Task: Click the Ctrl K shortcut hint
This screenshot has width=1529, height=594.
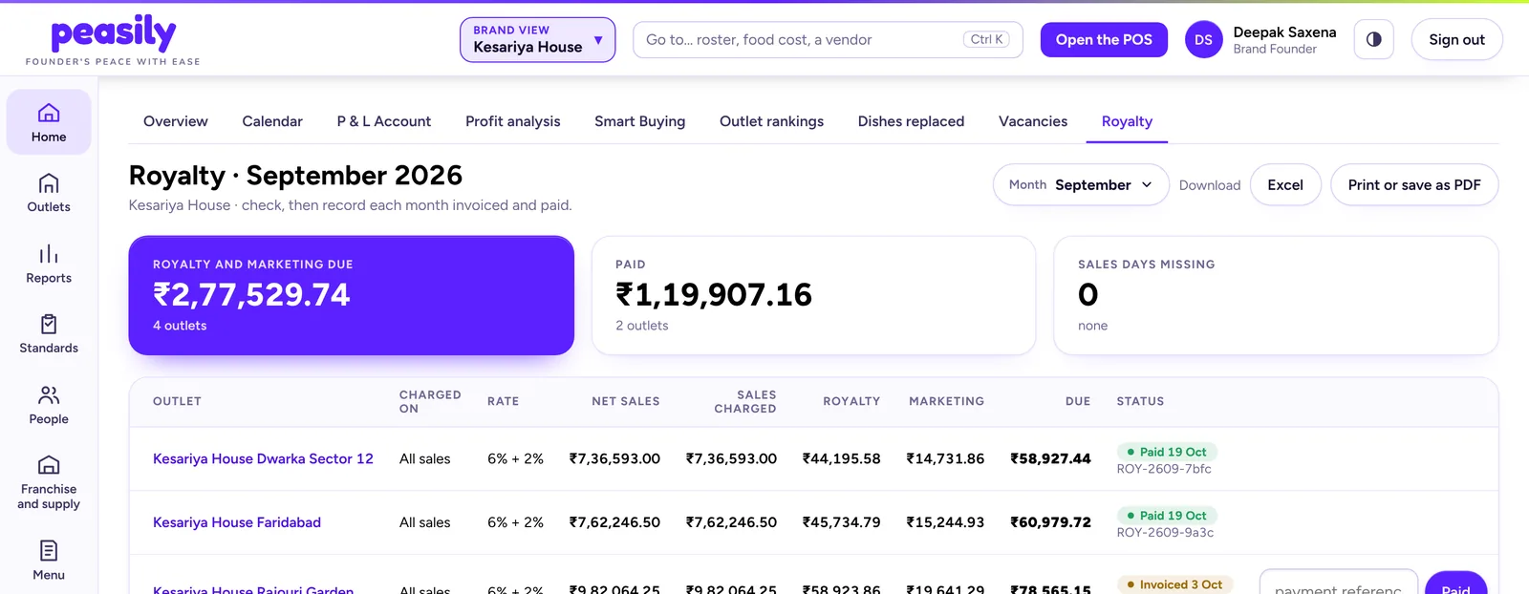Action: (986, 39)
